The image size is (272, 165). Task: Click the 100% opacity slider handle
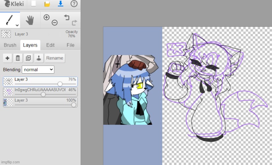pos(74,105)
